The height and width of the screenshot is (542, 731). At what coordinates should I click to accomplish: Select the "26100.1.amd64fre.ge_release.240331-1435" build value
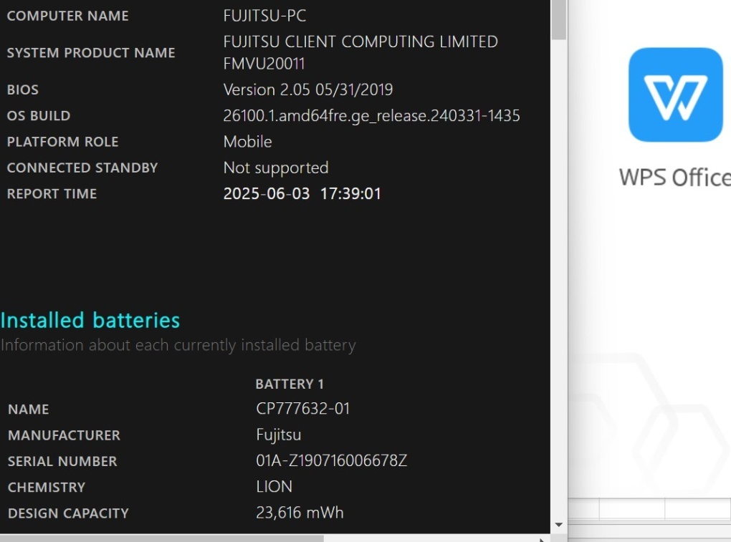(371, 115)
